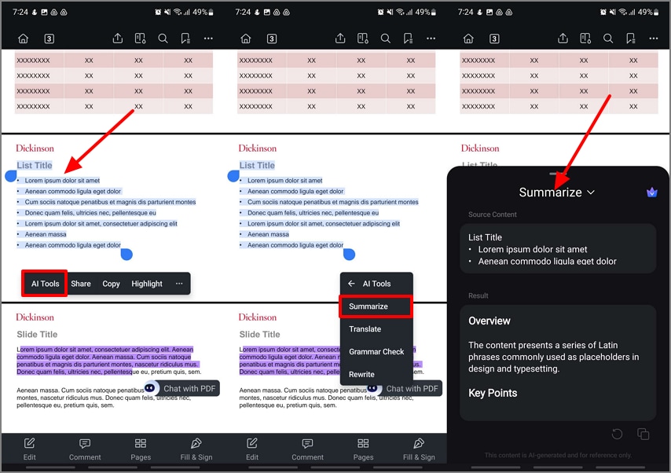Open view settings icon in screen with Share/Copy toolbar
Viewport: 671px width, 473px height.
click(141, 38)
